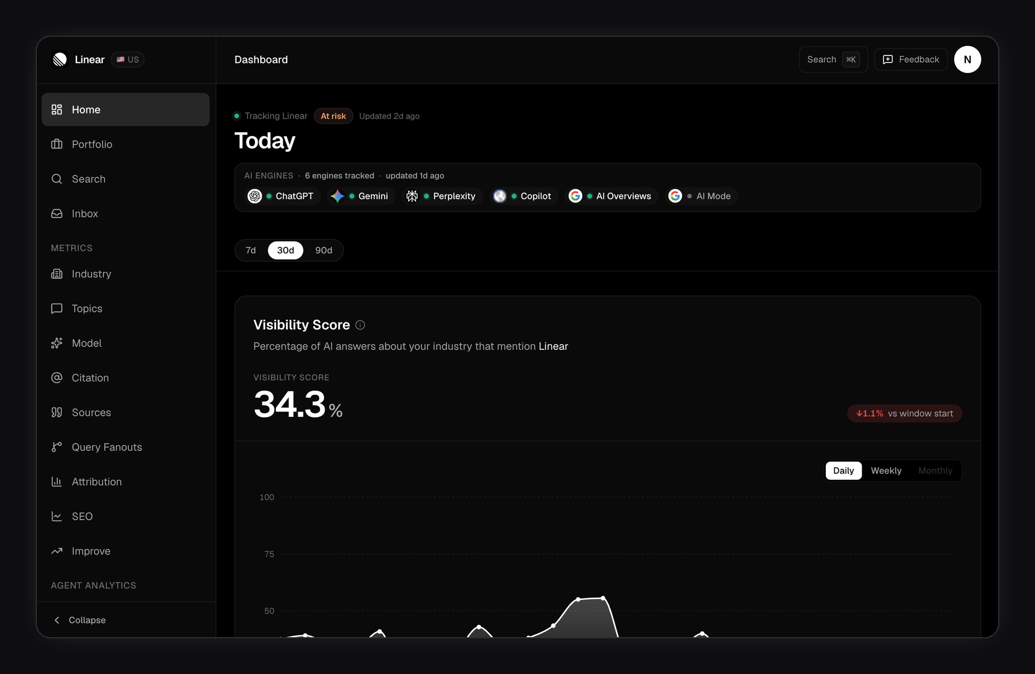Click the 34.3 visibility score value
The width and height of the screenshot is (1035, 674).
coord(289,404)
